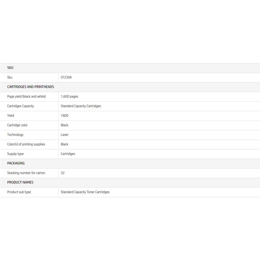Select the Standard Capacity Toner Cartridges value
Viewport: 260px width, 260px height.
coord(85,192)
